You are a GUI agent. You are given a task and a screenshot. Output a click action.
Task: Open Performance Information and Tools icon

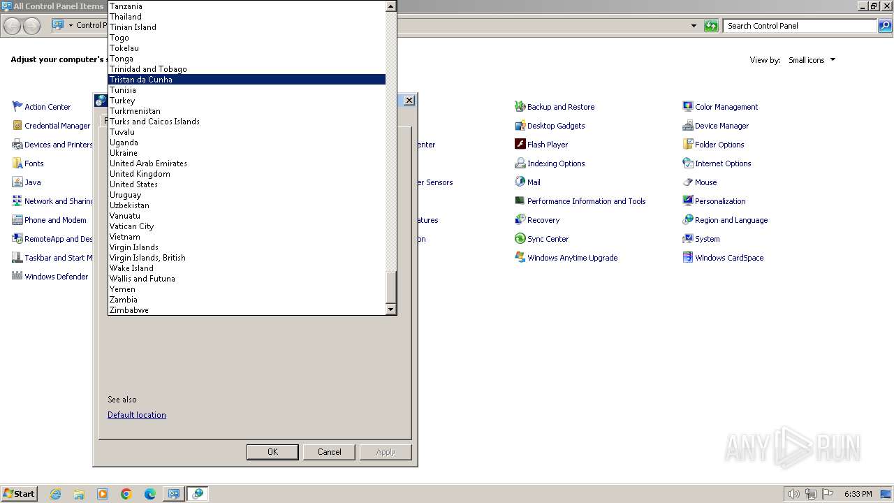pos(520,201)
